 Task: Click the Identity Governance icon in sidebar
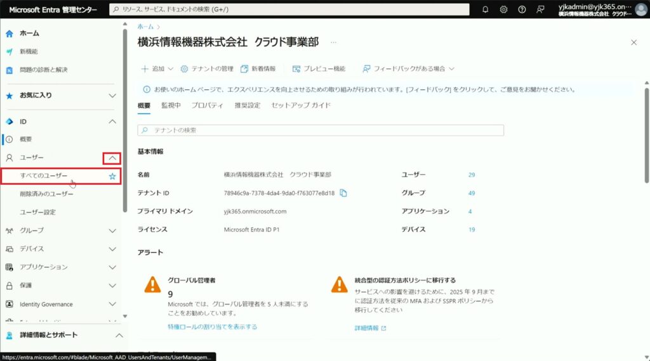pyautogui.click(x=9, y=304)
